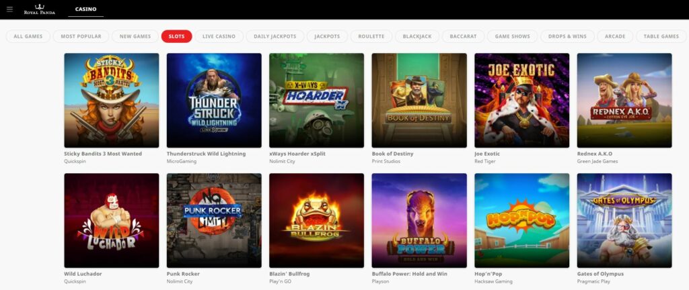Filter games by Blackjack
The image size is (689, 290).
click(417, 36)
